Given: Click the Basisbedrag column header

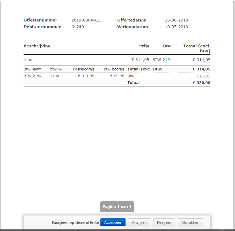Looking at the screenshot, I should click(83, 69).
